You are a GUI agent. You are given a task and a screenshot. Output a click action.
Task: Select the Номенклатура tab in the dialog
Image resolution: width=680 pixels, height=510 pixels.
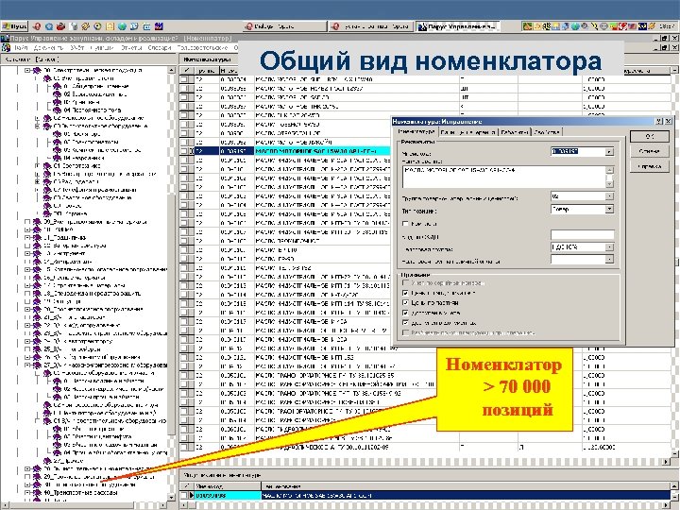click(x=416, y=131)
